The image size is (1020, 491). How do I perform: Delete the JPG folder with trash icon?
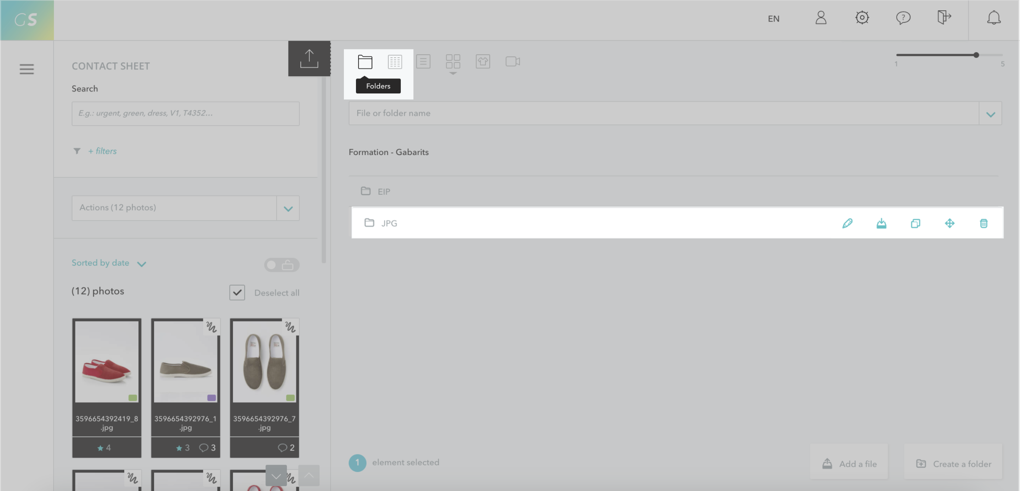click(x=983, y=223)
